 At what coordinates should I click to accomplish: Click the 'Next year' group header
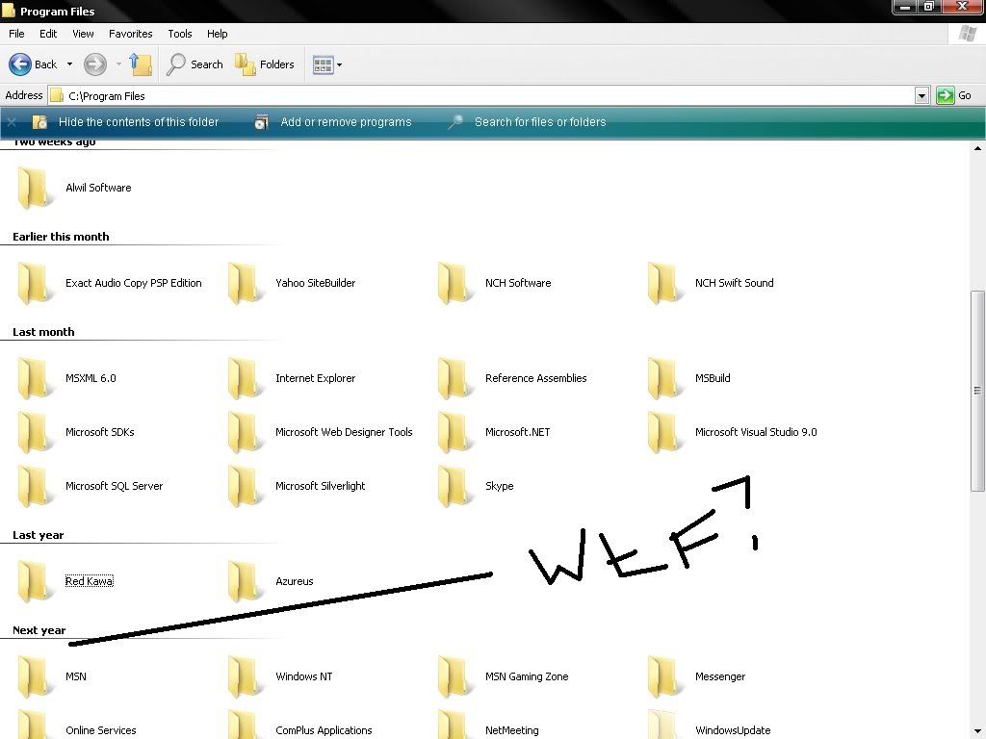point(39,630)
